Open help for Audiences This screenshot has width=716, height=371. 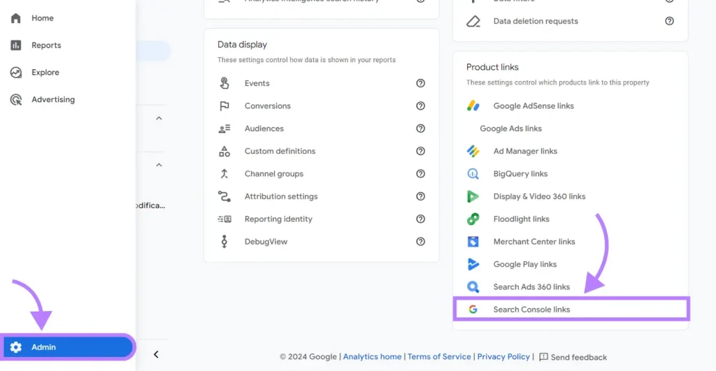pyautogui.click(x=420, y=129)
